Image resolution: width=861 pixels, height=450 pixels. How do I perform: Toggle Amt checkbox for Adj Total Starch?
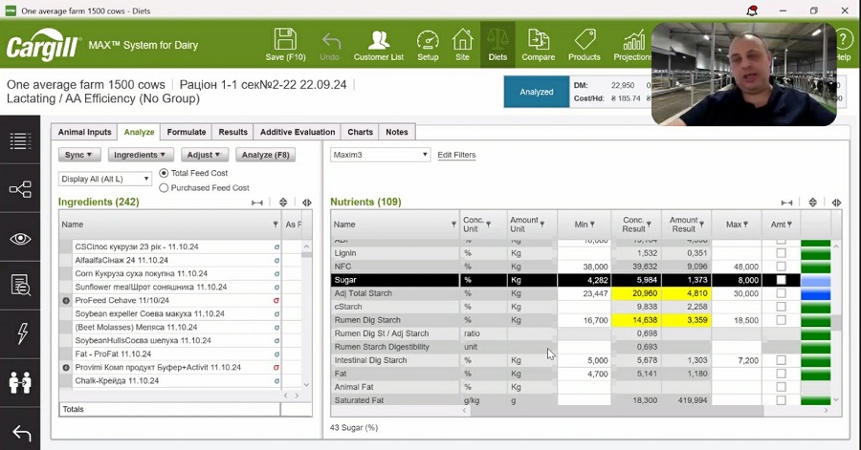tap(781, 293)
